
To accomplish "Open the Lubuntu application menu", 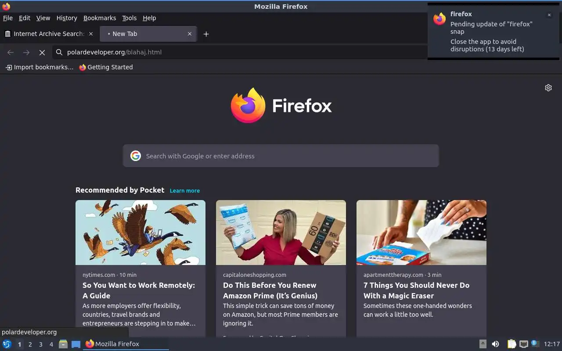I will [7, 344].
